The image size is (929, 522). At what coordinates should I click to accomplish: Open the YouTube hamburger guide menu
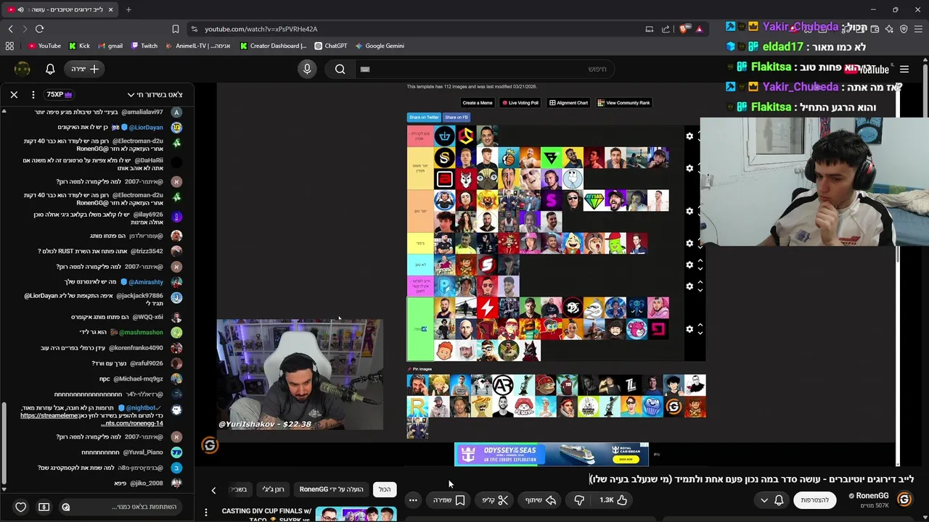(x=904, y=70)
